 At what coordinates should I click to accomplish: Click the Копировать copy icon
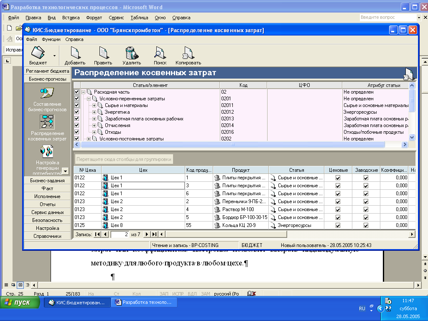(188, 53)
